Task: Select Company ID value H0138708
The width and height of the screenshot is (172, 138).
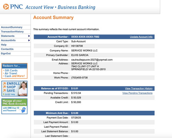Action: point(77,46)
